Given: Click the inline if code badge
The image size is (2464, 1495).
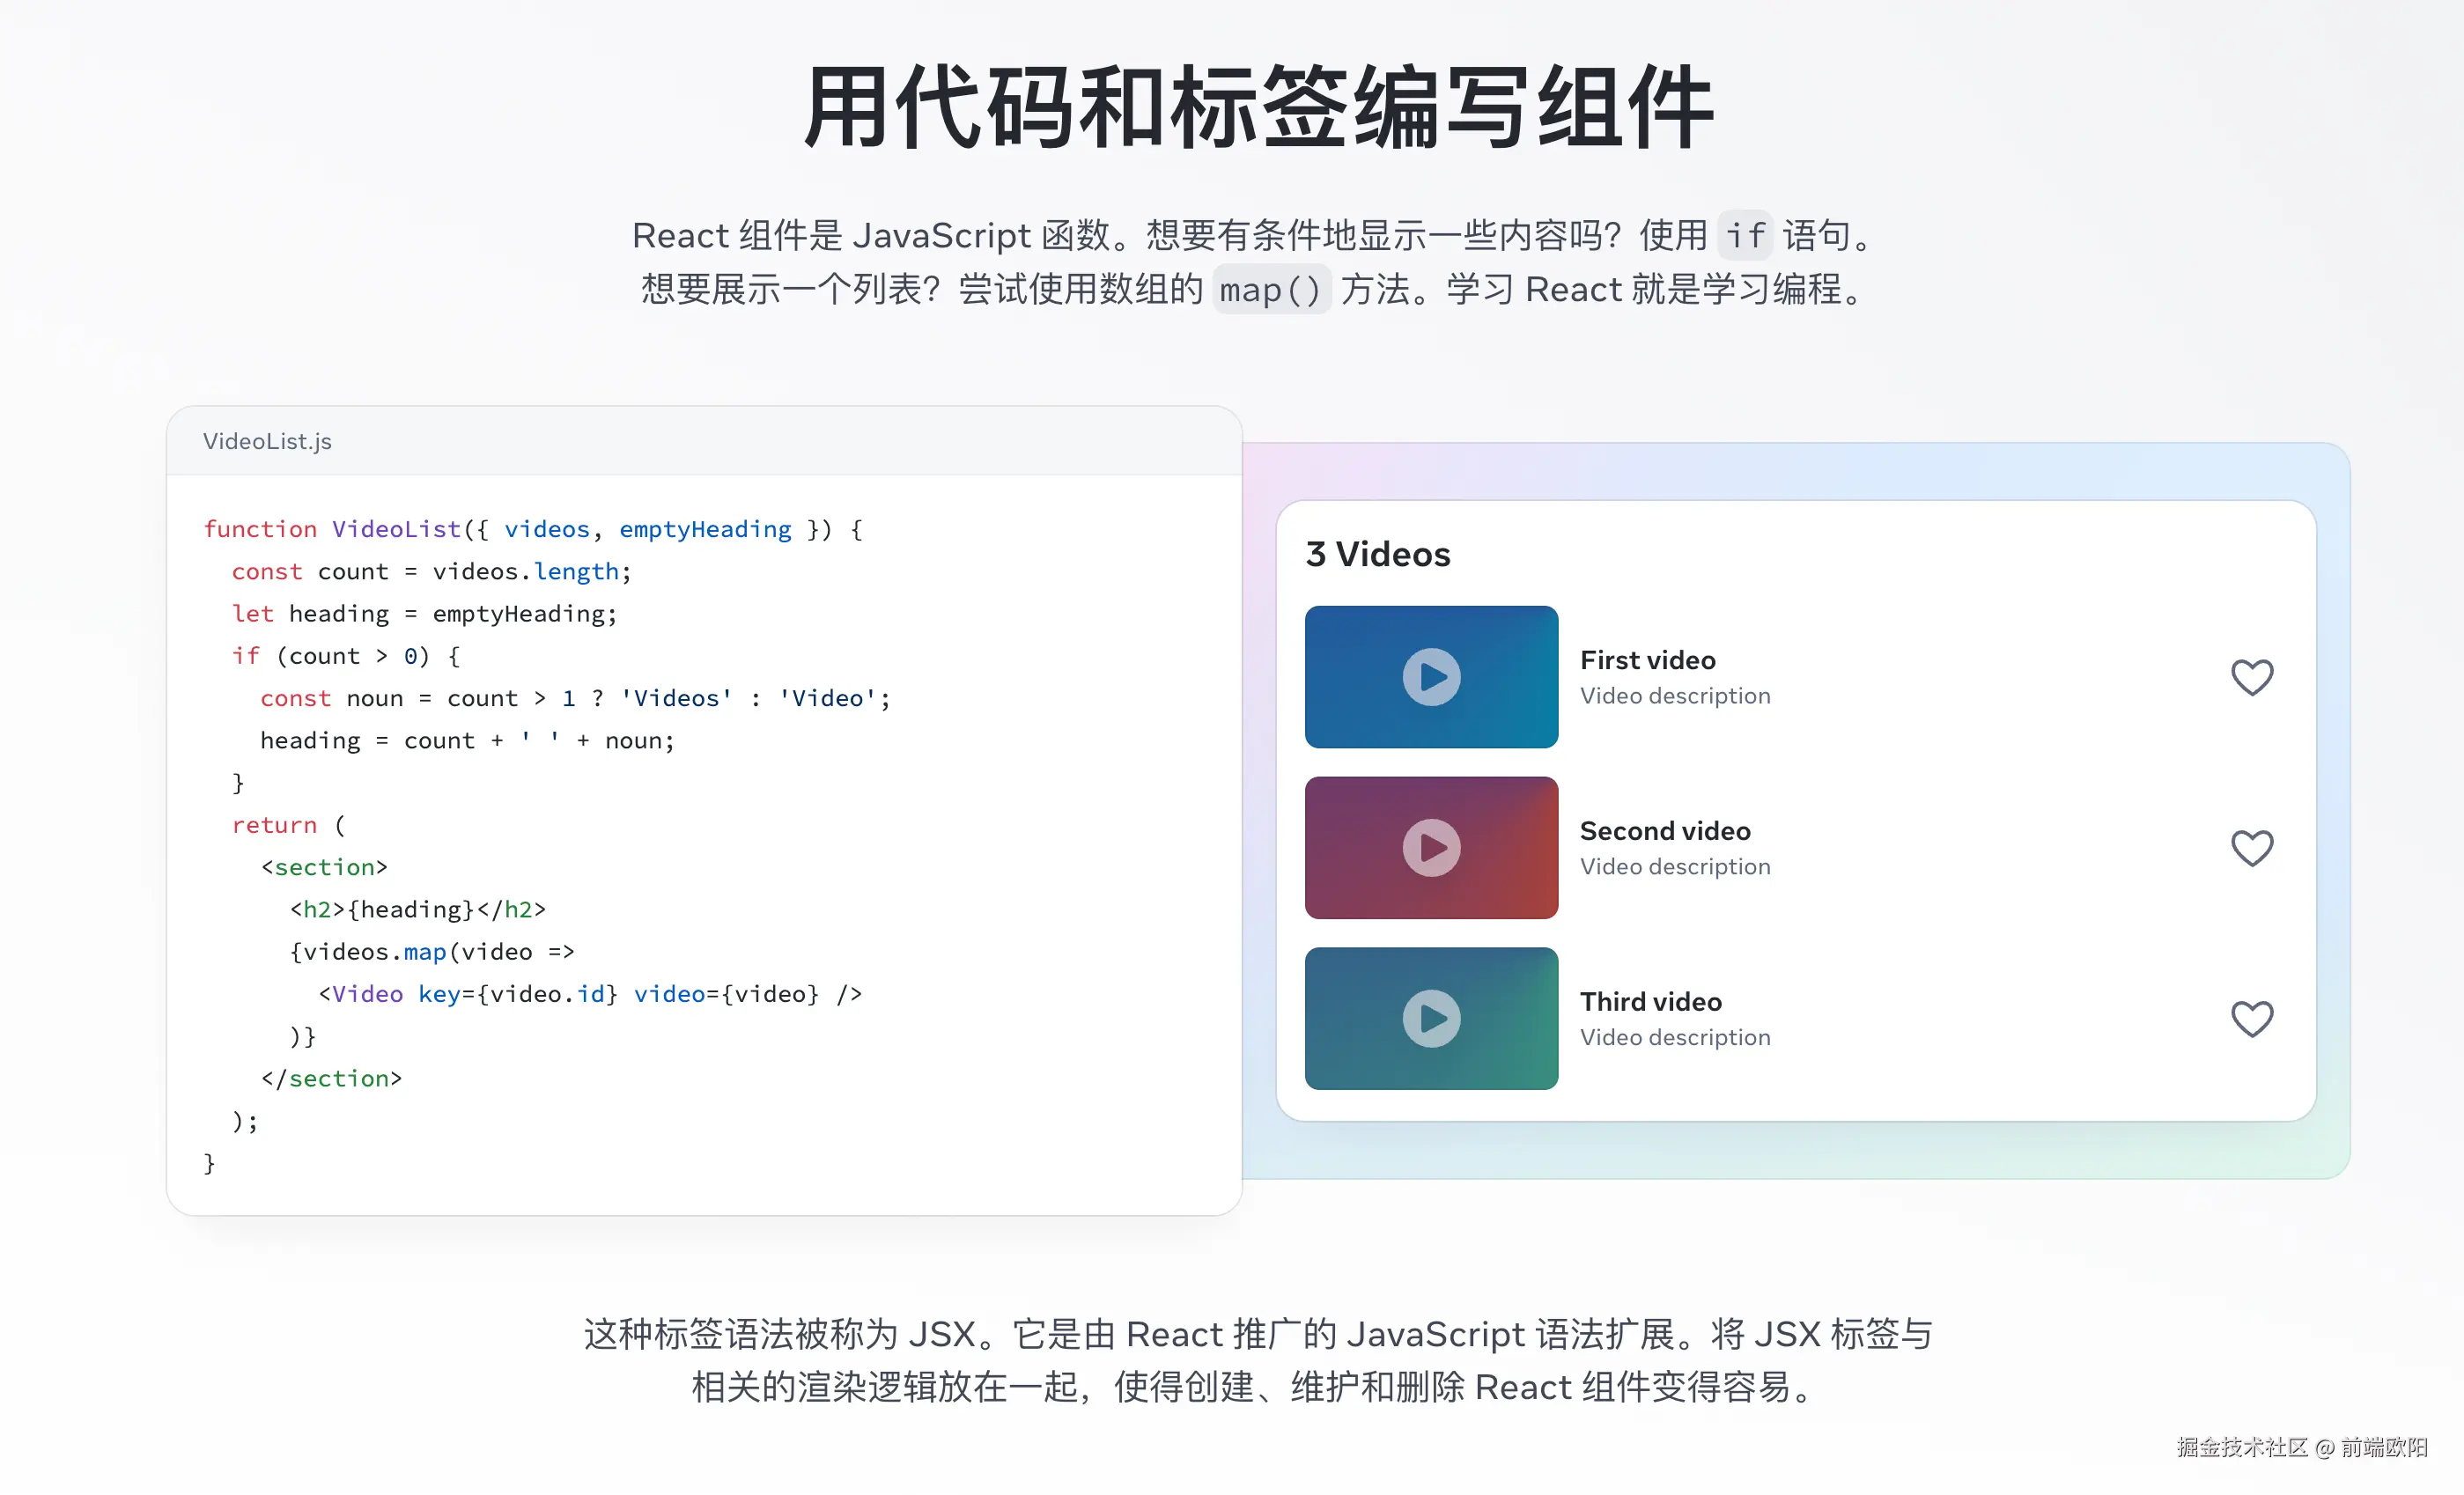Looking at the screenshot, I should tap(1744, 235).
